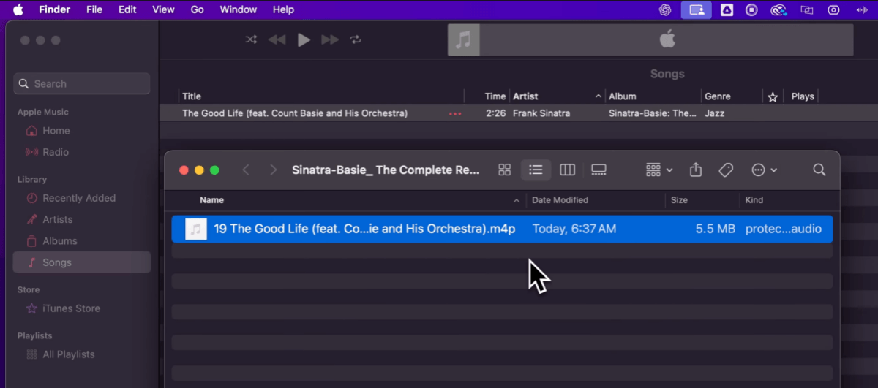Click the ChatGPT menu bar icon
Screen dimensions: 878x388
(665, 9)
